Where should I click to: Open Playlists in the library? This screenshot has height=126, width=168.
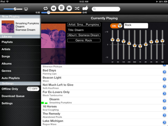coord(20,42)
